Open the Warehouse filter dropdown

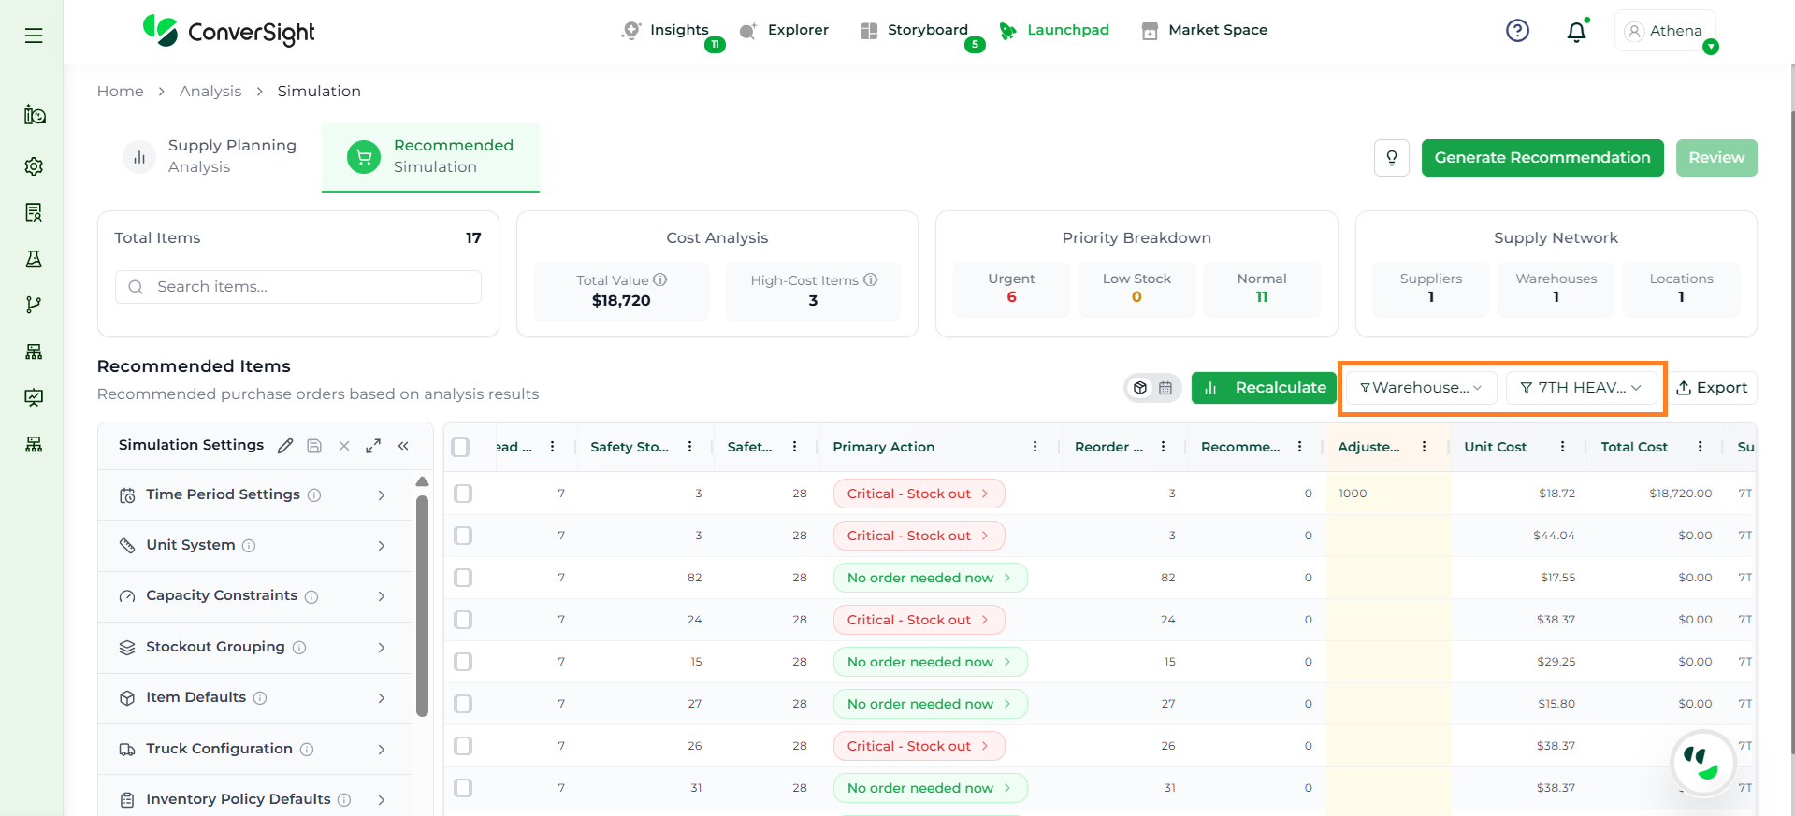tap(1420, 388)
